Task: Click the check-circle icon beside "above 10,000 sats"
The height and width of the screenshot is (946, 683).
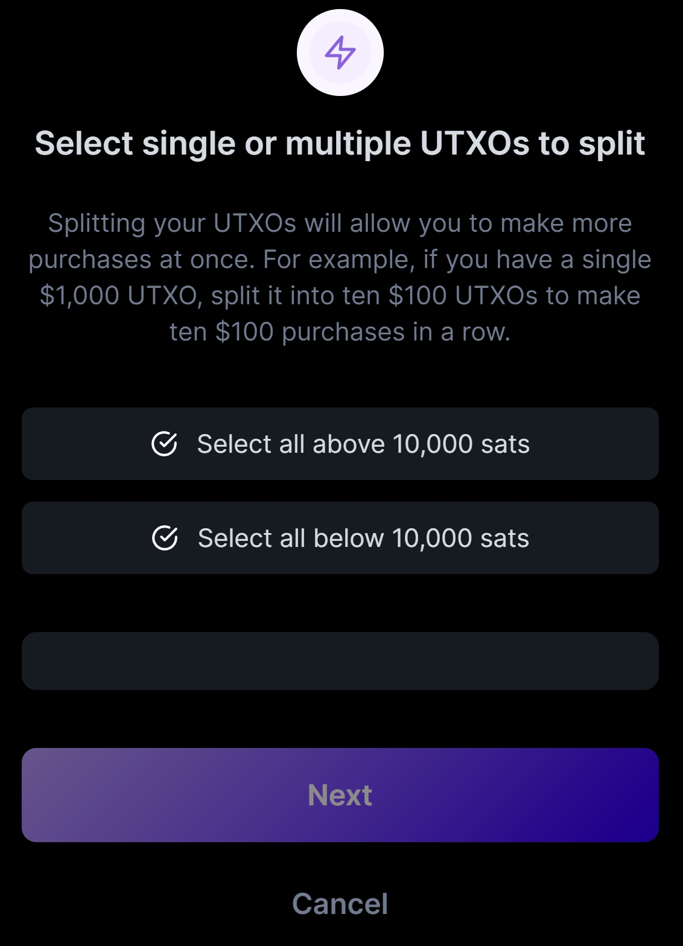Action: point(164,444)
